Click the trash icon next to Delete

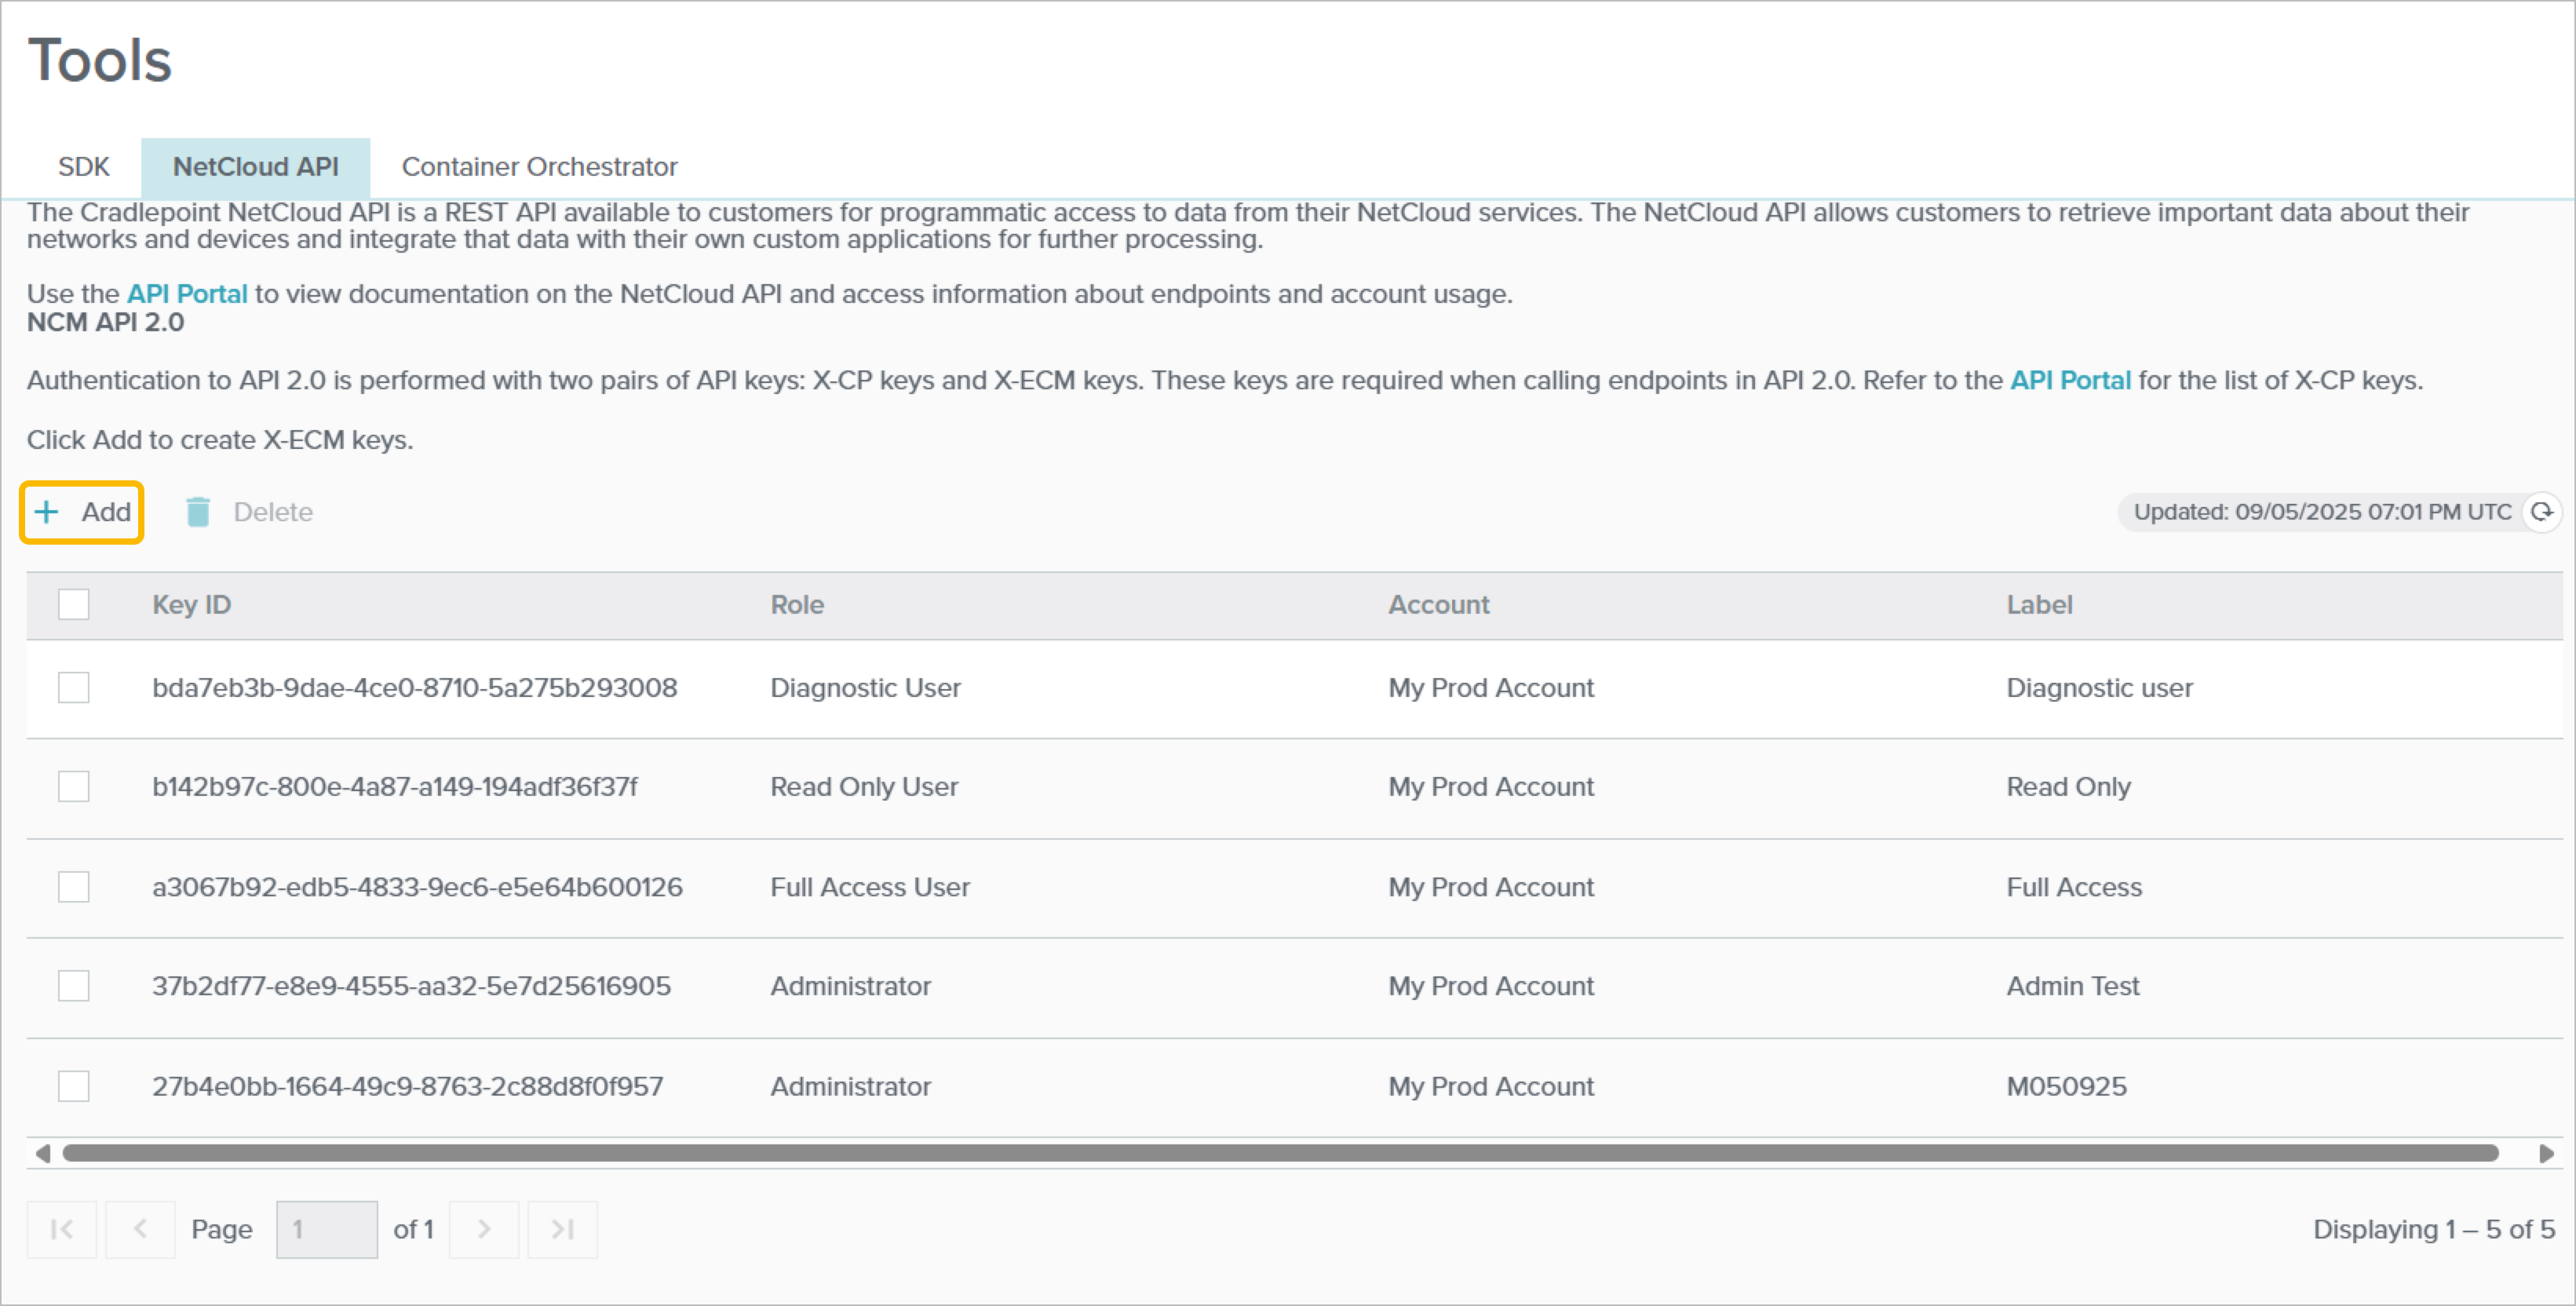[x=199, y=511]
